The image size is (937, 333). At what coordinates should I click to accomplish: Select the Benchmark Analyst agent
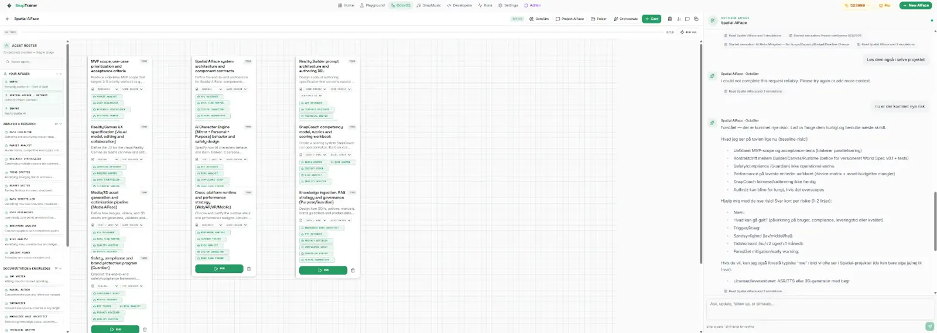click(x=33, y=228)
